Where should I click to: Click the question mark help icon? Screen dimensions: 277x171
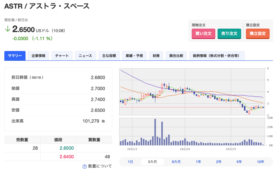tap(84, 166)
